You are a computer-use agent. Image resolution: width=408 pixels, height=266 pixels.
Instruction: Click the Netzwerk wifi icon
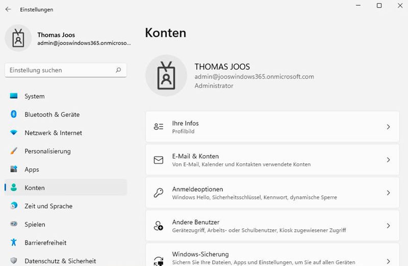coord(14,132)
